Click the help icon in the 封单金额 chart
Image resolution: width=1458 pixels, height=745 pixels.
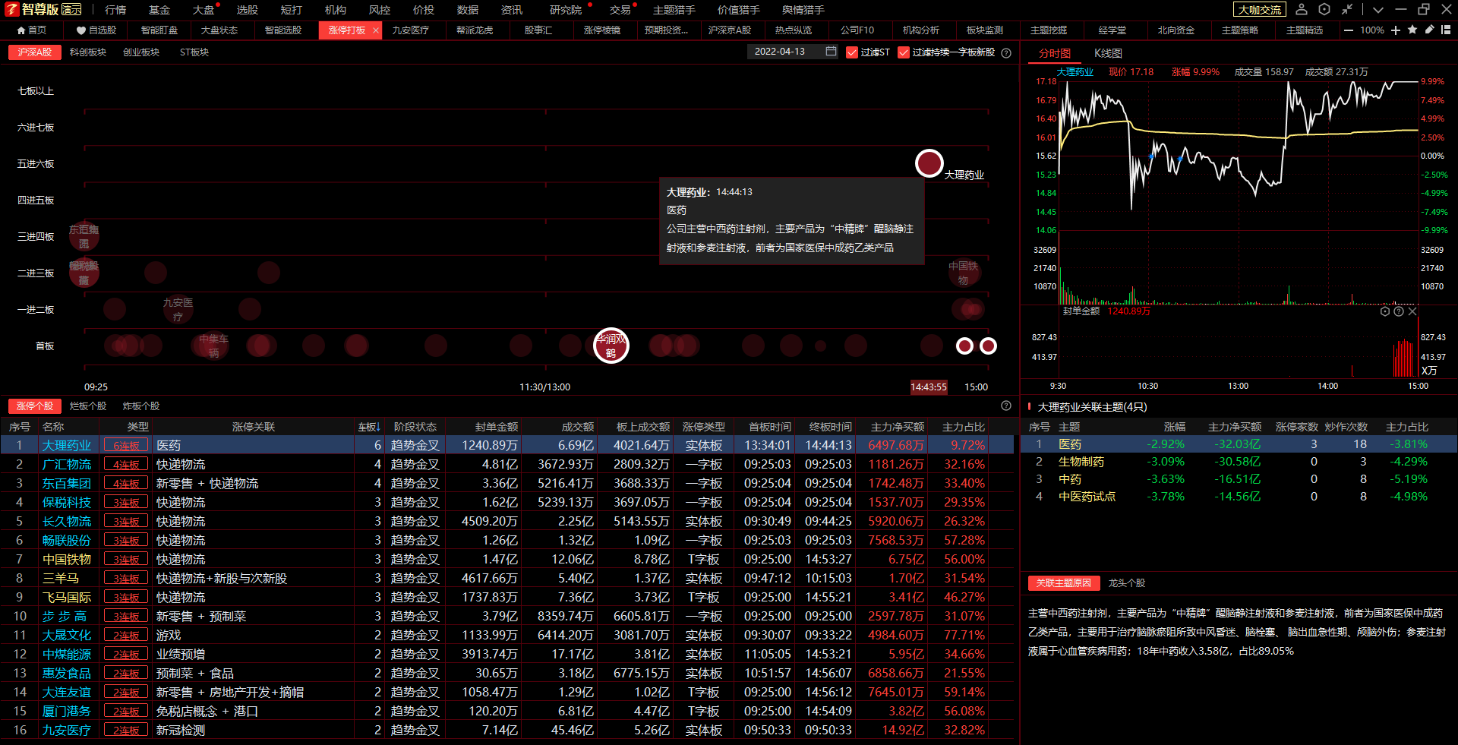click(1399, 311)
